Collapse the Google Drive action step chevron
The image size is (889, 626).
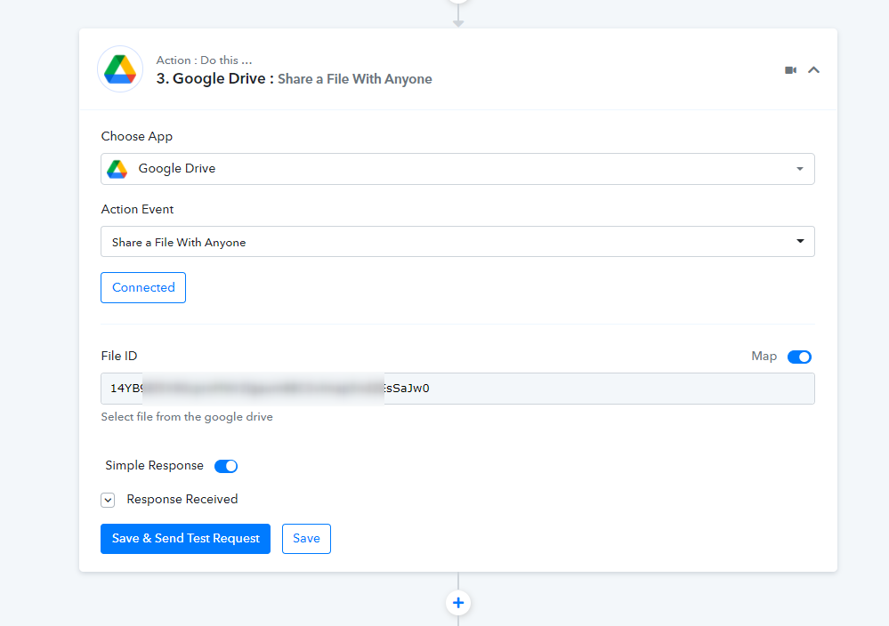[x=813, y=70]
